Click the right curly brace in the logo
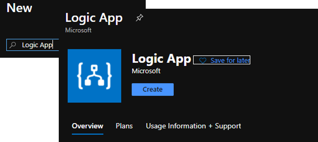 point(108,76)
